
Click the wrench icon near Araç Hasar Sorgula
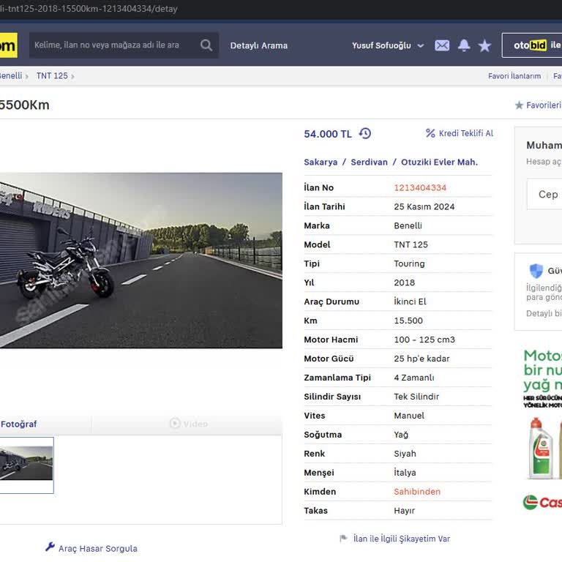50,547
